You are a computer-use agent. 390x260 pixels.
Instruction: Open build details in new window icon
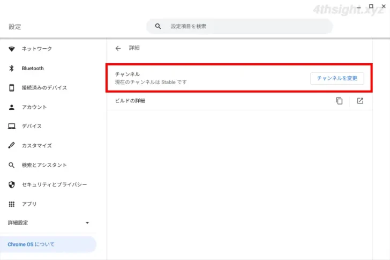(360, 101)
